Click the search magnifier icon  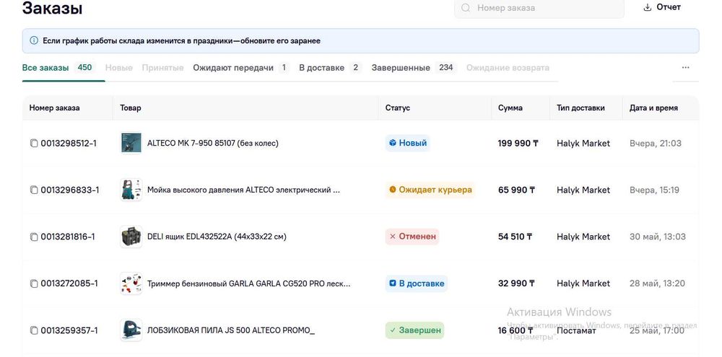click(466, 8)
